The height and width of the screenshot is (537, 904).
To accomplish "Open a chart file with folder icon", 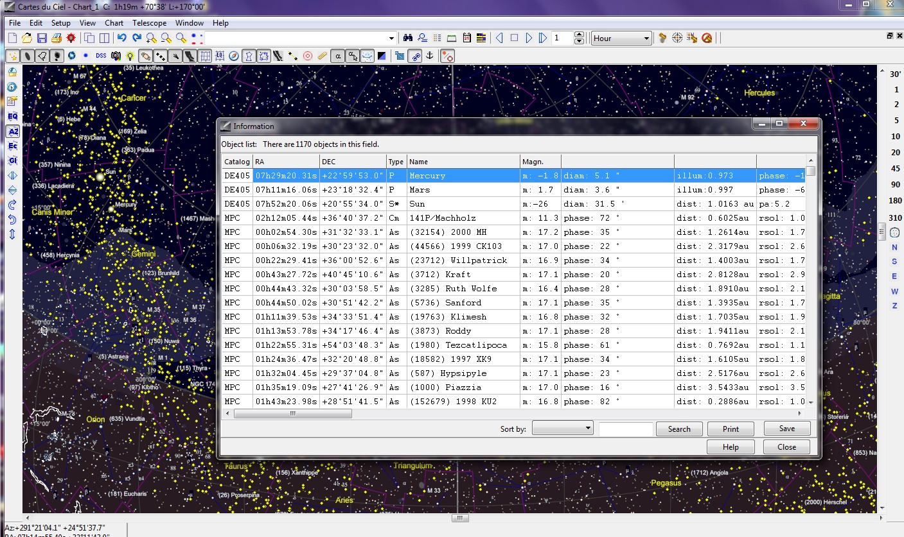I will tap(27, 38).
